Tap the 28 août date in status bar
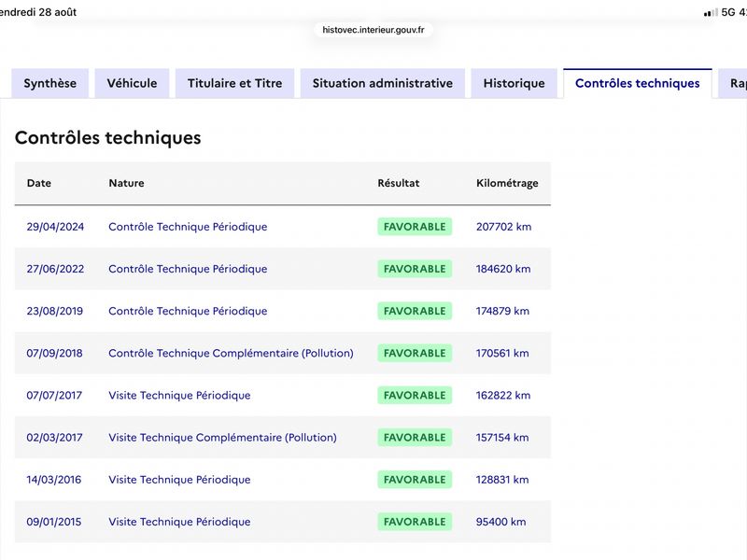The width and height of the screenshot is (747, 560). click(58, 12)
